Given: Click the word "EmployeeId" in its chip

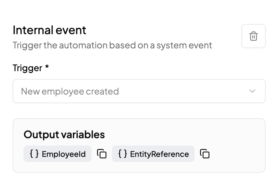Looking at the screenshot, I should coord(64,154).
